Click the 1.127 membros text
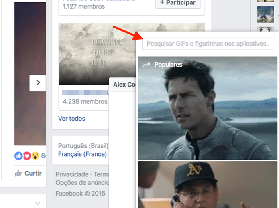The height and width of the screenshot is (208, 279). [x=84, y=6]
